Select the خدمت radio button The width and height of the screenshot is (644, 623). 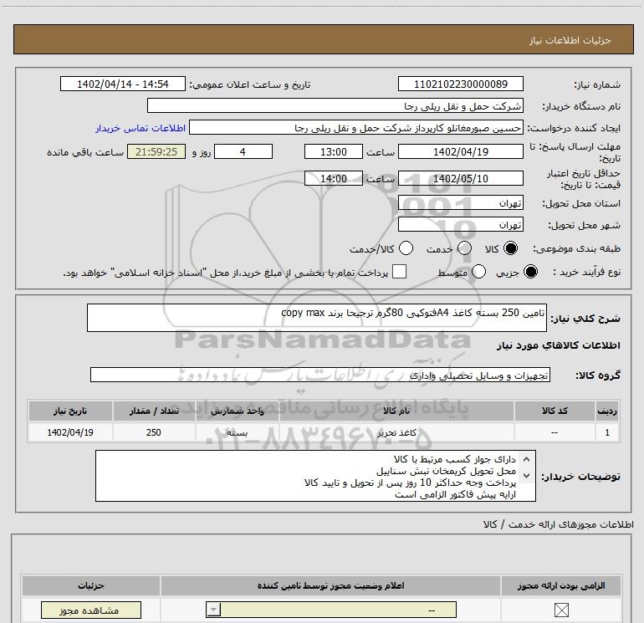[x=464, y=248]
